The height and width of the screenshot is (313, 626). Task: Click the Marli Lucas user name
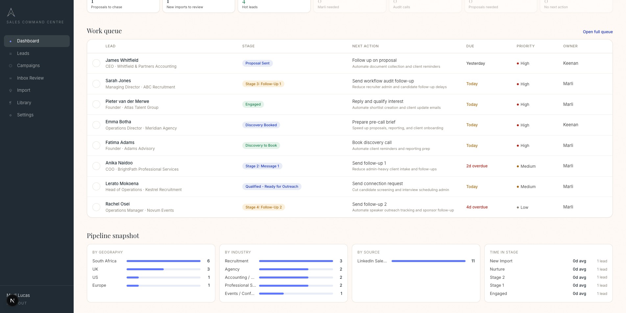tap(18, 295)
